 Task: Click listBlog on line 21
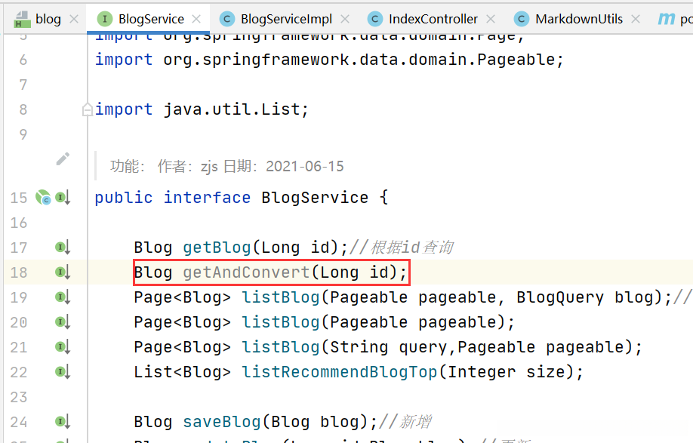281,347
